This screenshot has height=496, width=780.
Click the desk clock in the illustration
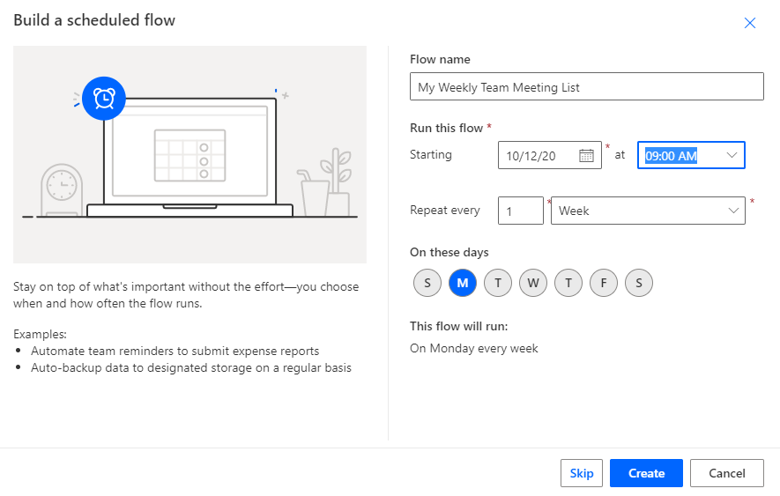pyautogui.click(x=61, y=186)
